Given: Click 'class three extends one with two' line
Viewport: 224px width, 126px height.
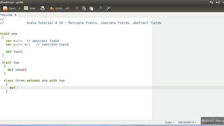Looking at the screenshot, I should coord(34,80).
